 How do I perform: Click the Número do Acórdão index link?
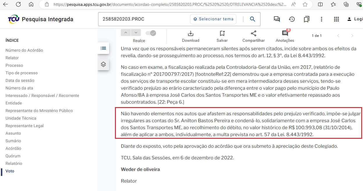24,50
